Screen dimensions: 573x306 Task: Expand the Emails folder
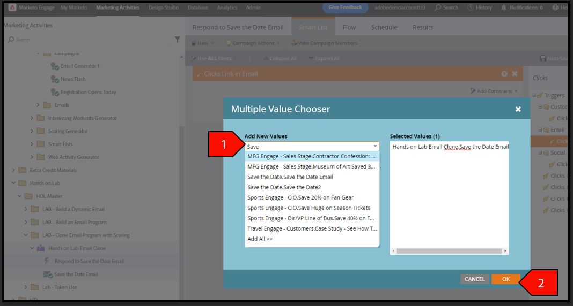[38, 105]
